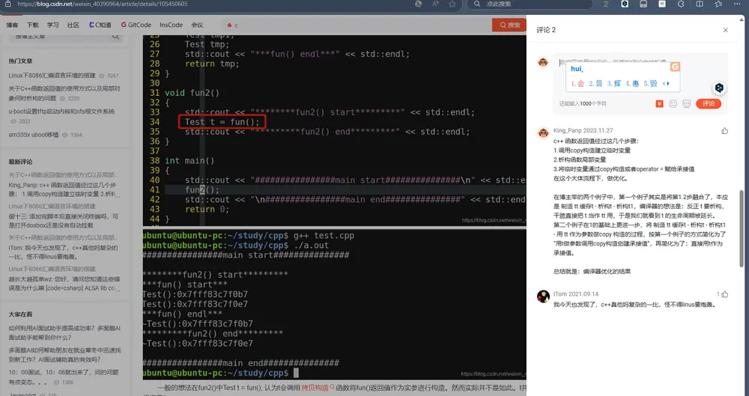The width and height of the screenshot is (749, 396).
Task: Open 如何利用AI面试助手提高成功率 link
Action: click(64, 333)
